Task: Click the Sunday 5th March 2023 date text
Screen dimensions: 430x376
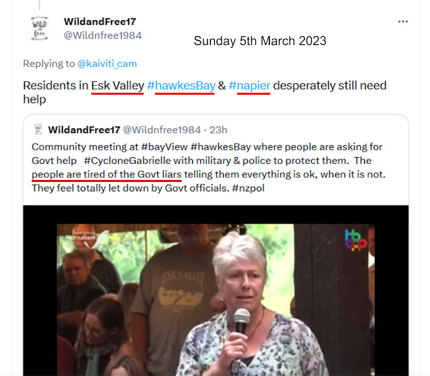Action: tap(260, 41)
